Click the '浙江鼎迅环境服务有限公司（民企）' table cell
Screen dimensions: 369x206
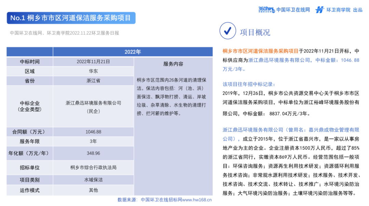[x=93, y=107]
